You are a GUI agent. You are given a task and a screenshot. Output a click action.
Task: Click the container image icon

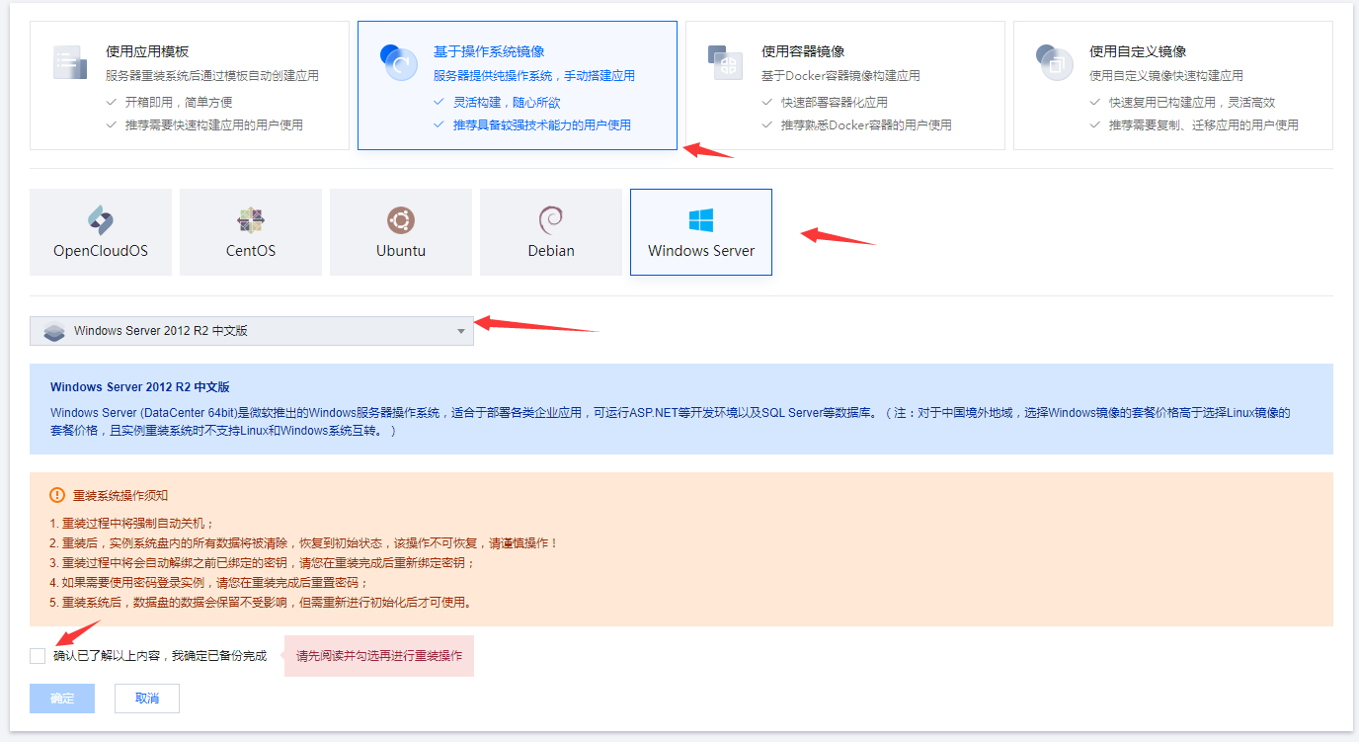[x=726, y=62]
